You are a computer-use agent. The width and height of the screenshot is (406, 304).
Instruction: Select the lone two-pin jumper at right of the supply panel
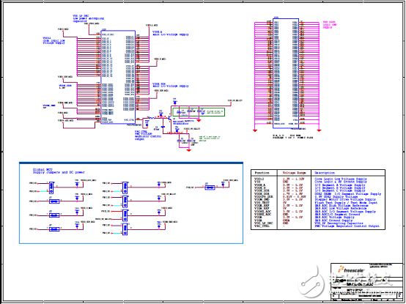click(x=210, y=188)
